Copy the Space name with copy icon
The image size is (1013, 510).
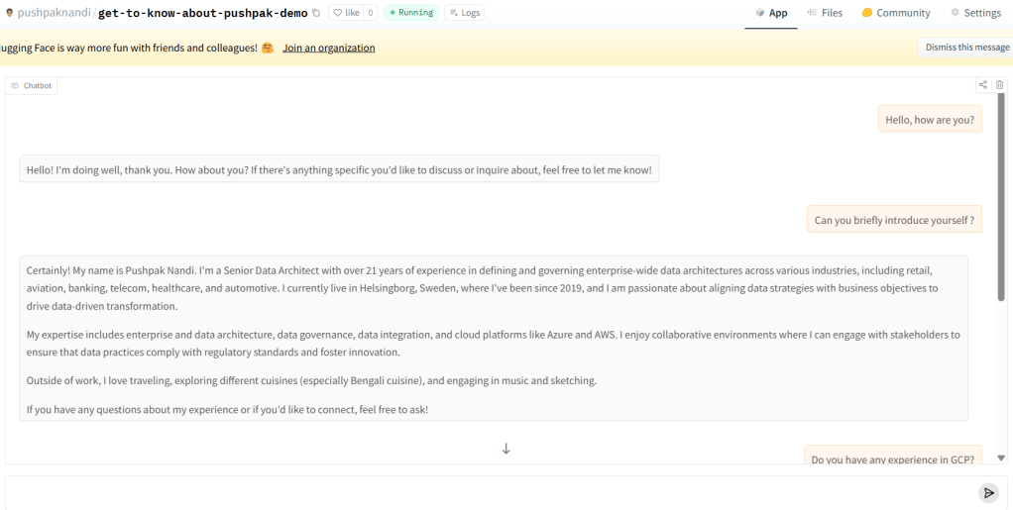point(316,13)
